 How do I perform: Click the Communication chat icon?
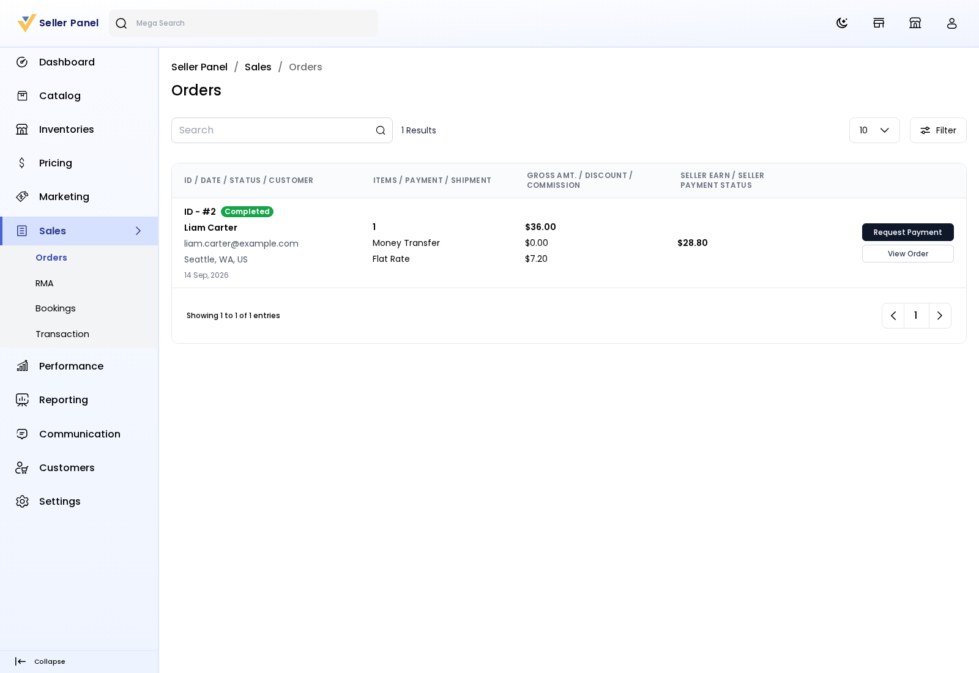(22, 434)
